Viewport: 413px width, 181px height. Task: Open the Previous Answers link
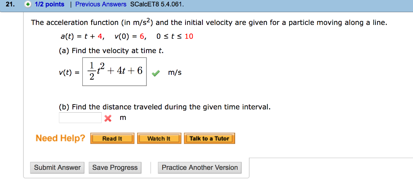101,4
